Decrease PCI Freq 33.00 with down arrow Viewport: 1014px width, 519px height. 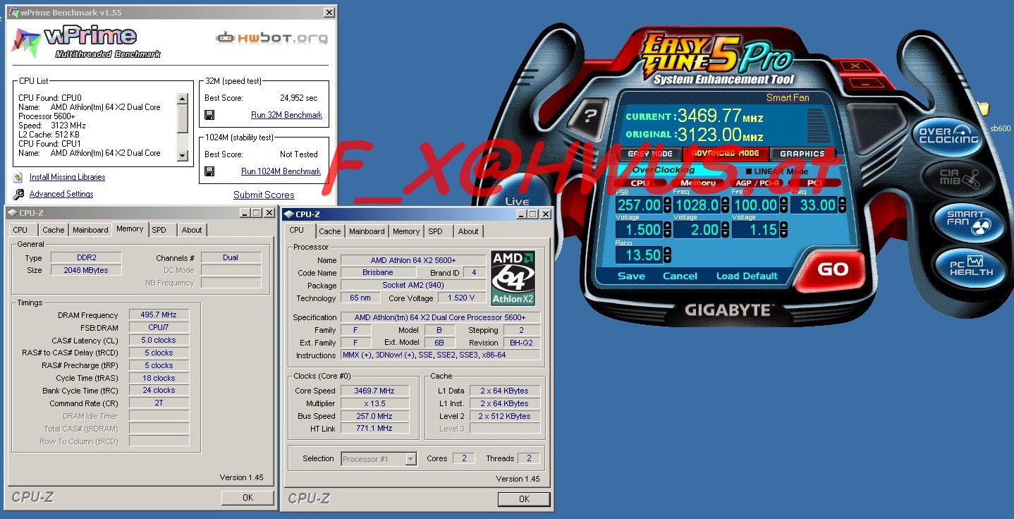841,209
